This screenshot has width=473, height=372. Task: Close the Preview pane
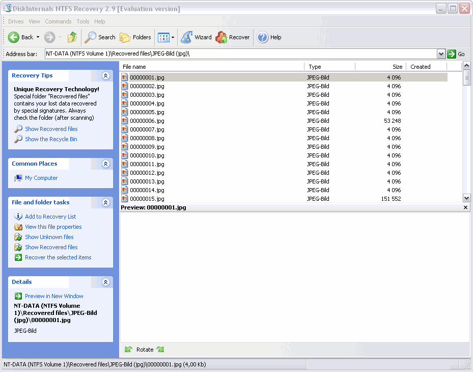coord(465,207)
